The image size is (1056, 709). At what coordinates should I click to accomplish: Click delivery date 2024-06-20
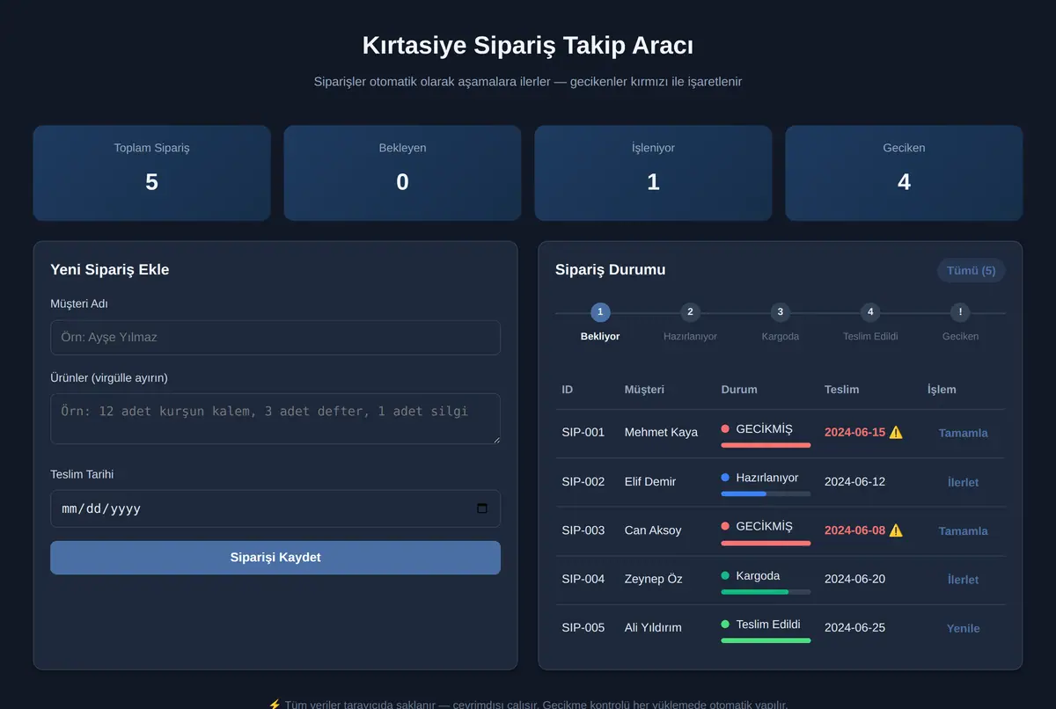(x=854, y=579)
